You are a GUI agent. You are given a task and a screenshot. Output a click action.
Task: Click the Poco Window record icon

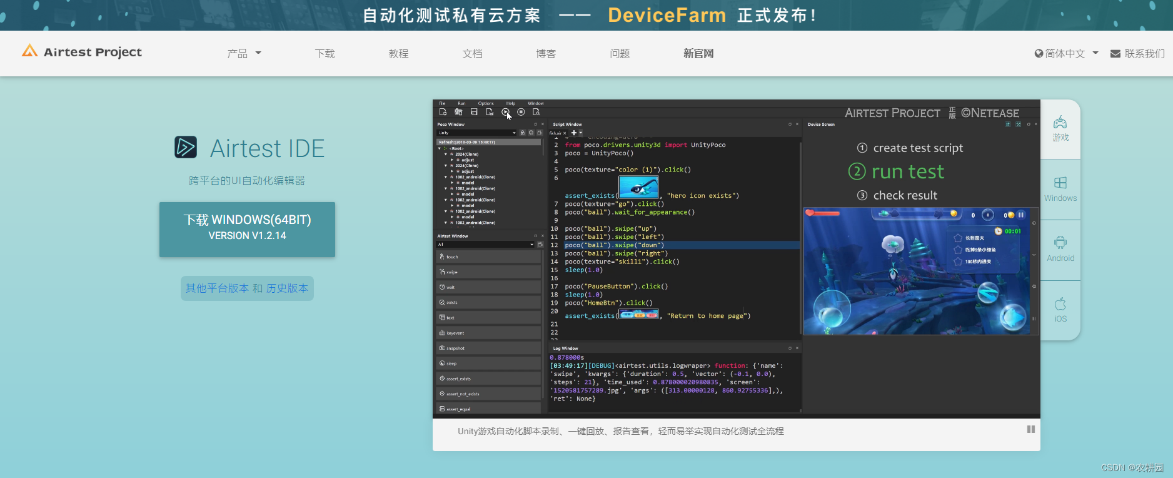[x=539, y=133]
